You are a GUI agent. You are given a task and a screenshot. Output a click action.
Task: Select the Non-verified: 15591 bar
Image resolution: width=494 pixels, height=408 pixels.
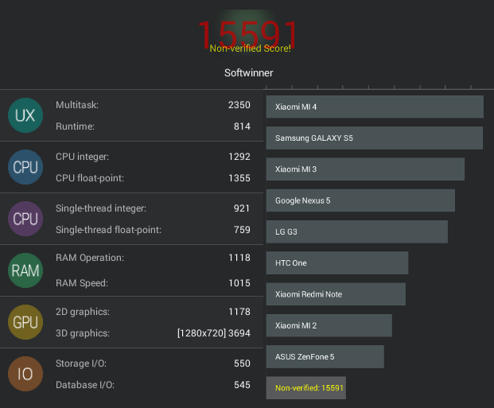306,388
